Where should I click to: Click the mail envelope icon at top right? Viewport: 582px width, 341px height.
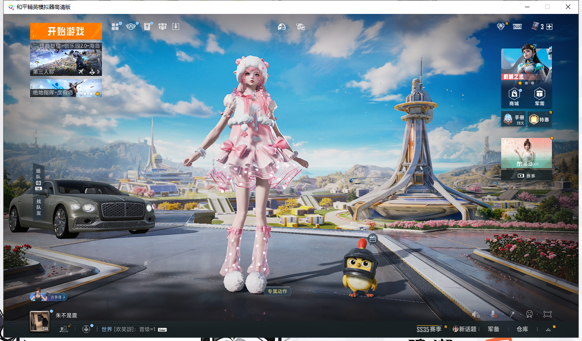coord(517,27)
